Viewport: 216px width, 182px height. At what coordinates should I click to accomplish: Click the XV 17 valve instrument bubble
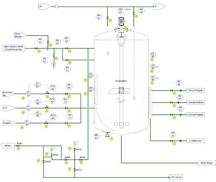[x=99, y=17]
